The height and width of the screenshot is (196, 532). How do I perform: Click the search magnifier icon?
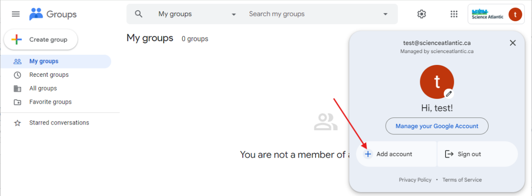pos(139,14)
